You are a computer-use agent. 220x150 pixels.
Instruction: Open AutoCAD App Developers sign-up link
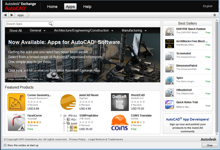tap(188, 119)
